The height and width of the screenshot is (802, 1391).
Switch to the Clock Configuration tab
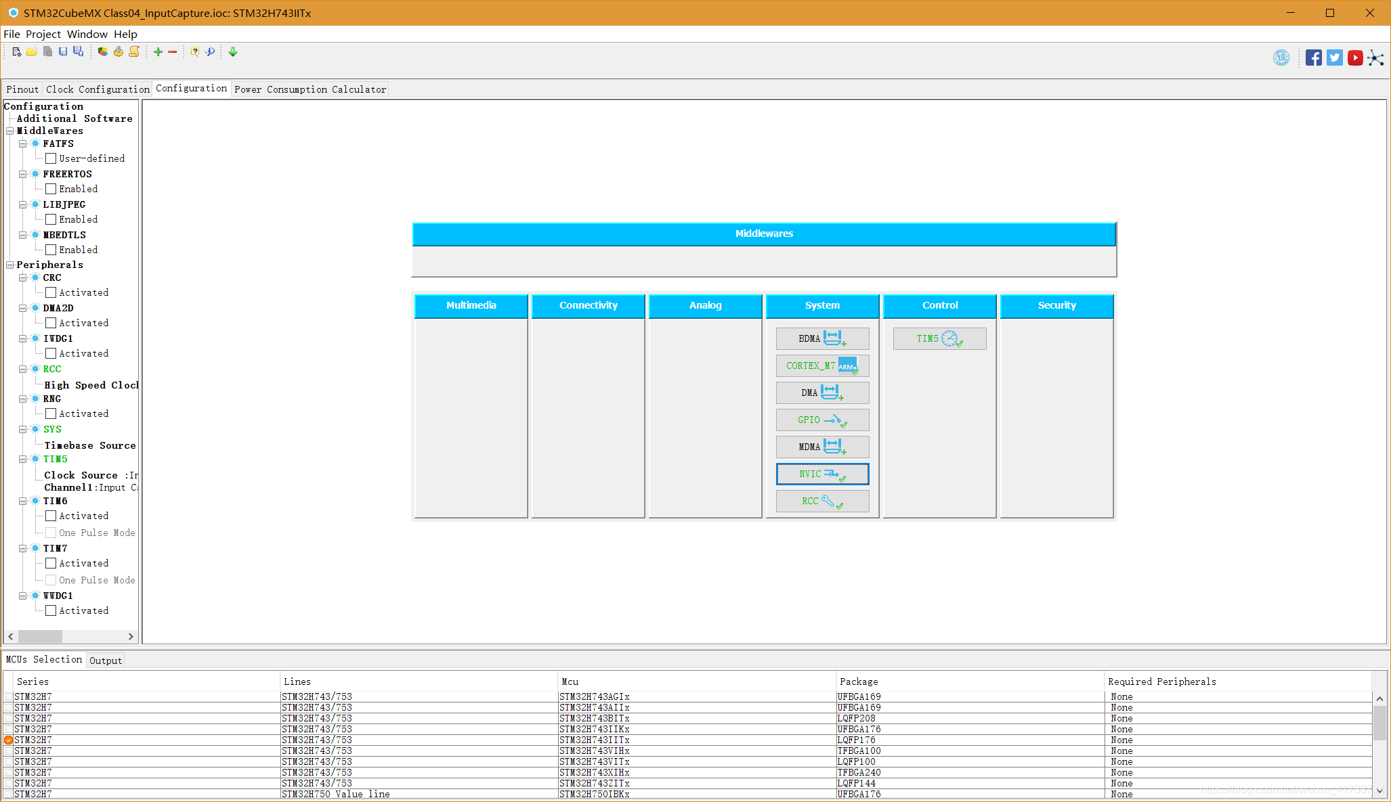coord(98,89)
